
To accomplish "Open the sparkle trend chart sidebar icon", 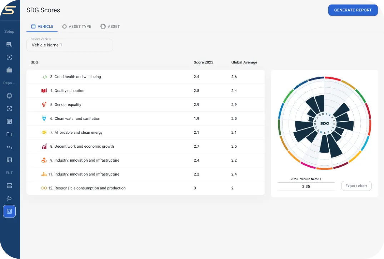I will [9, 198].
